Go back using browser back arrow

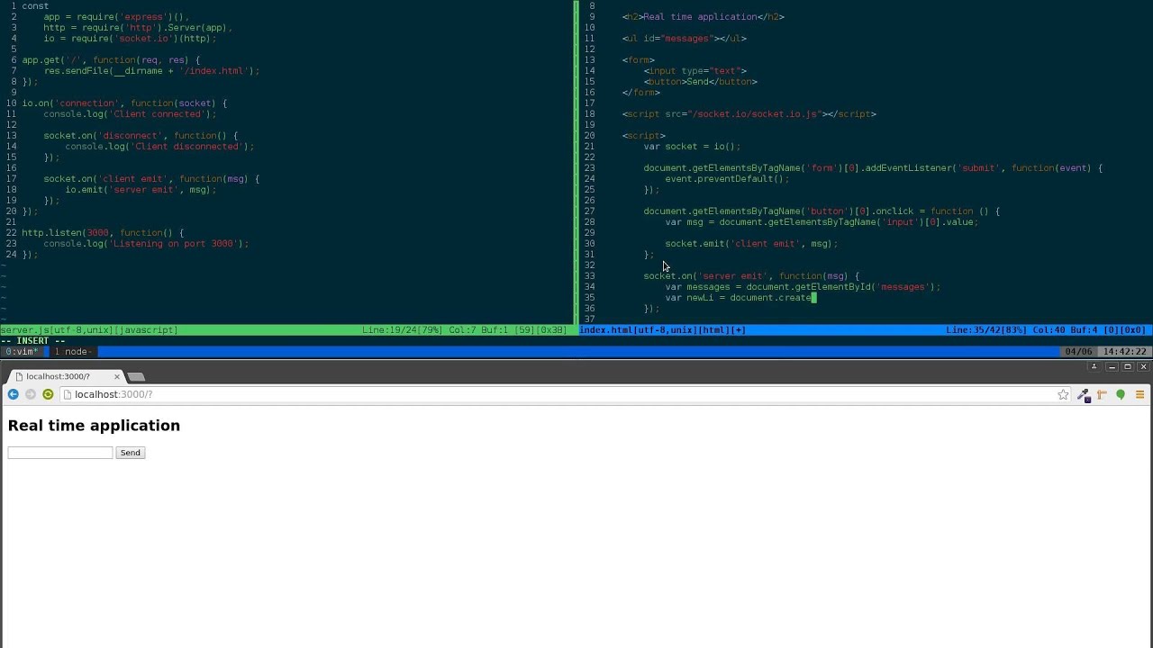13,394
